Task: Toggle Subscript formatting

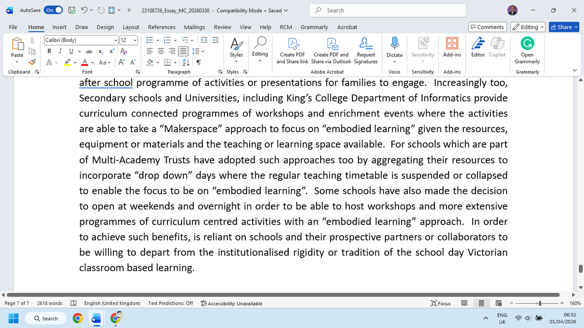Action: (100, 51)
